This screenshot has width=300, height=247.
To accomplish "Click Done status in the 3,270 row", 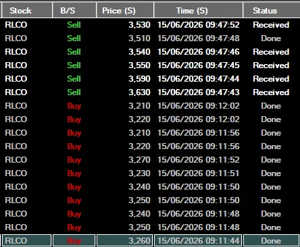I will 271,160.
